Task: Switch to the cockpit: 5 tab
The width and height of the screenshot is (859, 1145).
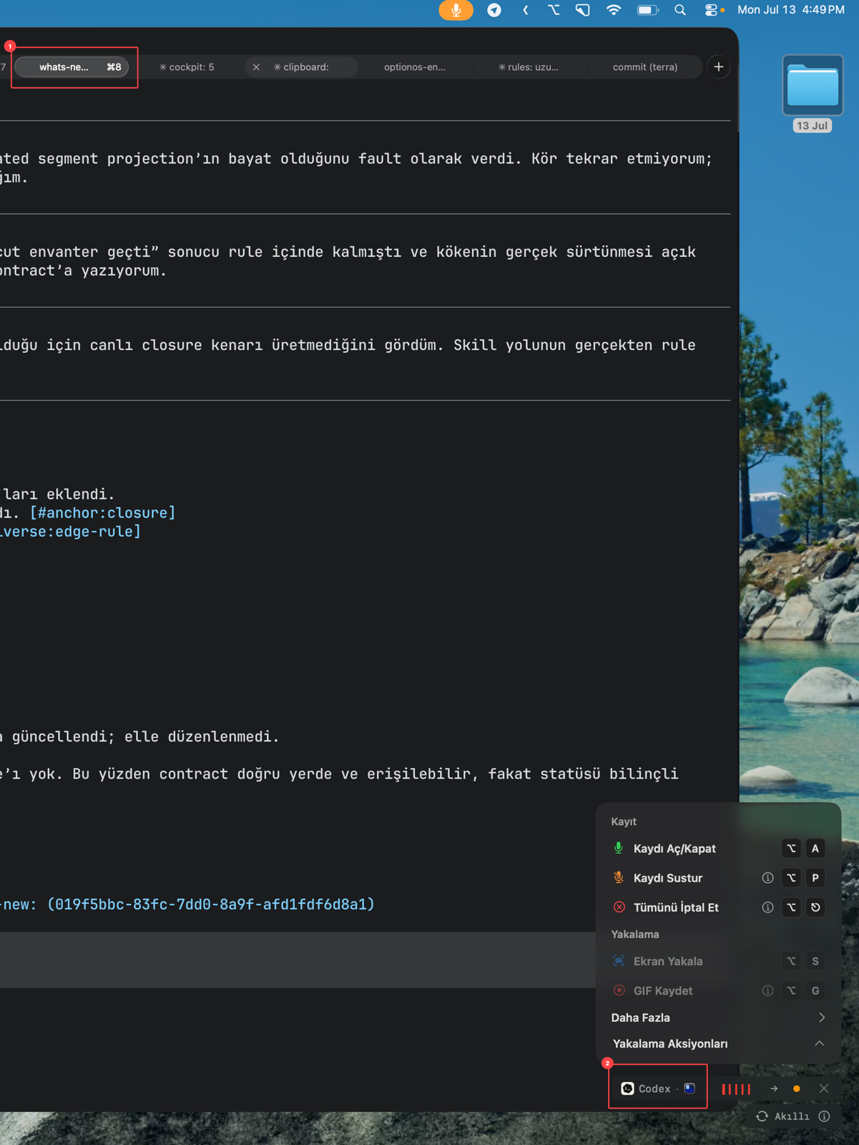Action: tap(187, 67)
